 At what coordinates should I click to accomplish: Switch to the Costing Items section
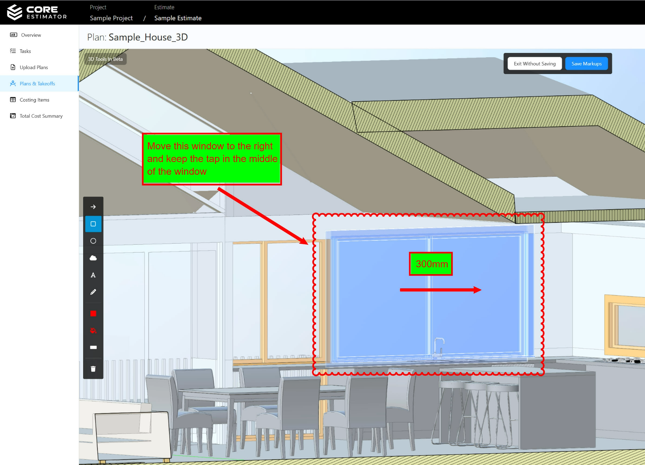(34, 99)
